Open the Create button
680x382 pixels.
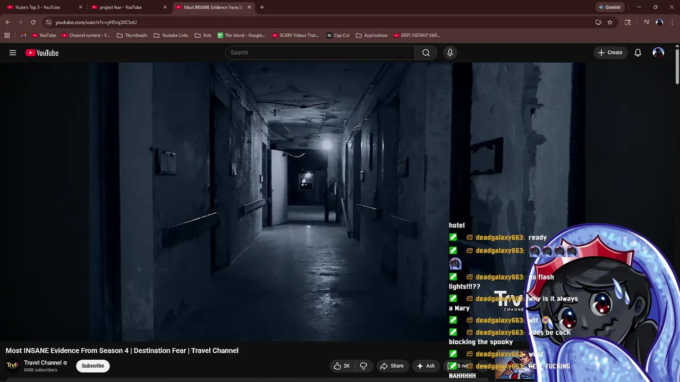(610, 53)
